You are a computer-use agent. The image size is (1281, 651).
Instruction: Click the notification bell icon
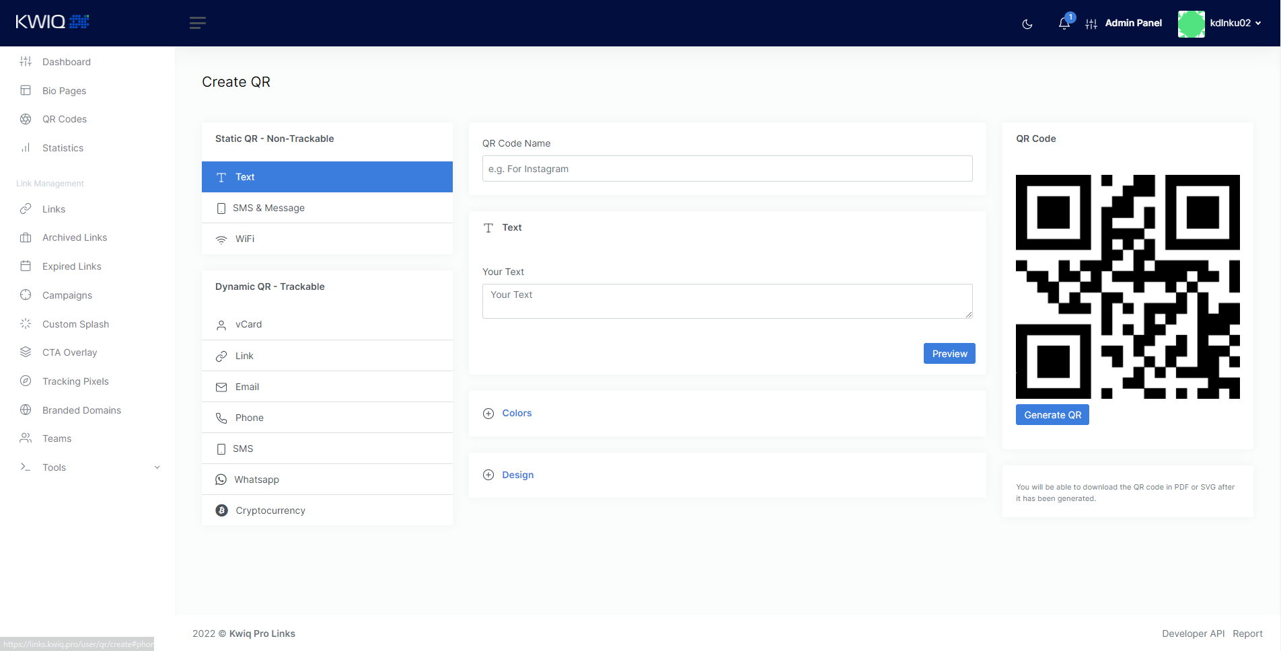point(1063,24)
